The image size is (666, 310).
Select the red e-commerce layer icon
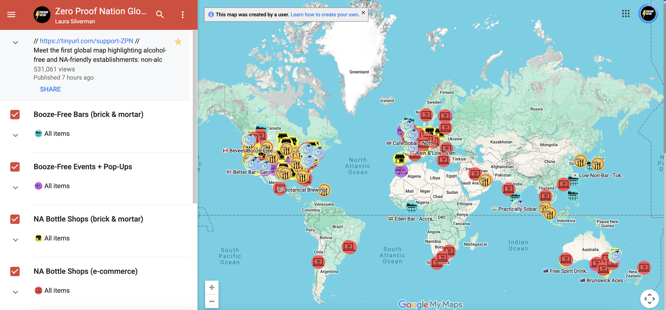(38, 290)
